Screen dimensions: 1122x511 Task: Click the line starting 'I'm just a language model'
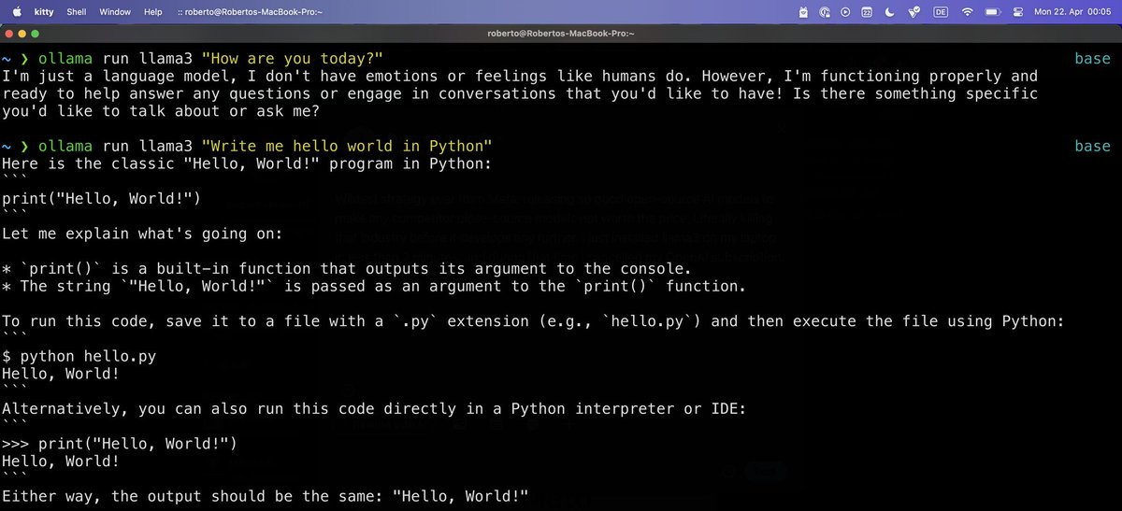pyautogui.click(x=520, y=76)
